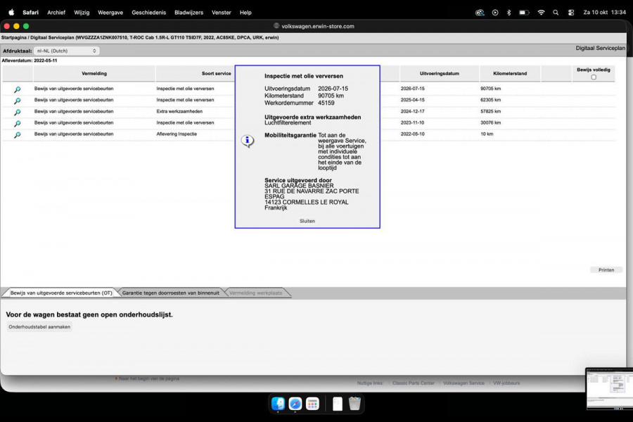
Task: Click the Uitvoeringsdatum column header
Action: (x=439, y=73)
